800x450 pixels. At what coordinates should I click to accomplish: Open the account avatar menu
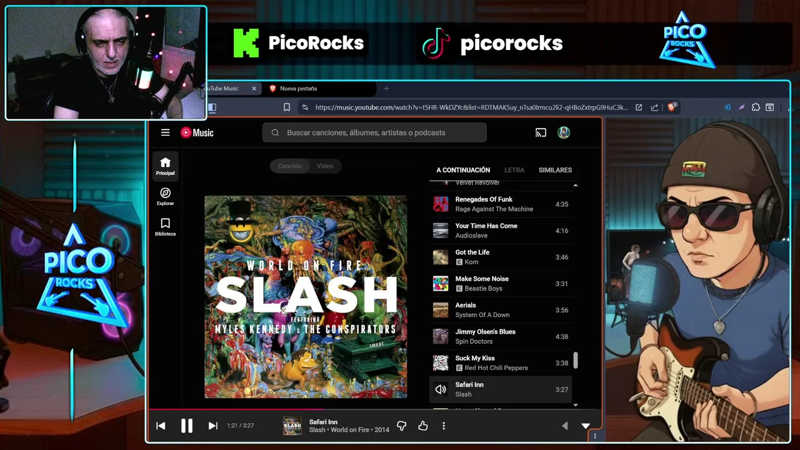pos(564,132)
